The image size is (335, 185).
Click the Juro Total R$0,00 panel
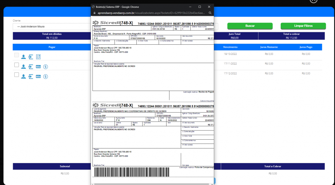235,36
